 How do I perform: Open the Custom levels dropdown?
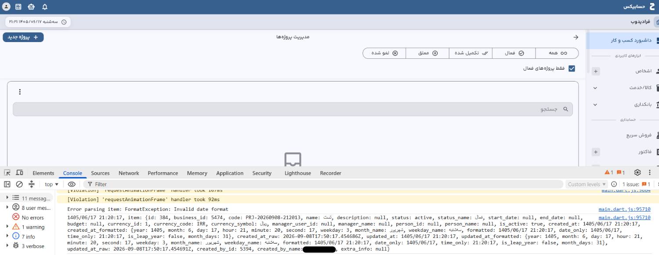(587, 184)
